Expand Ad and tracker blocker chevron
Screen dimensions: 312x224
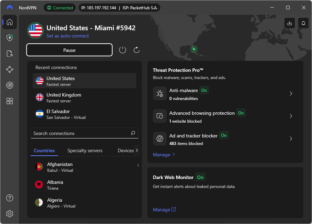click(291, 139)
